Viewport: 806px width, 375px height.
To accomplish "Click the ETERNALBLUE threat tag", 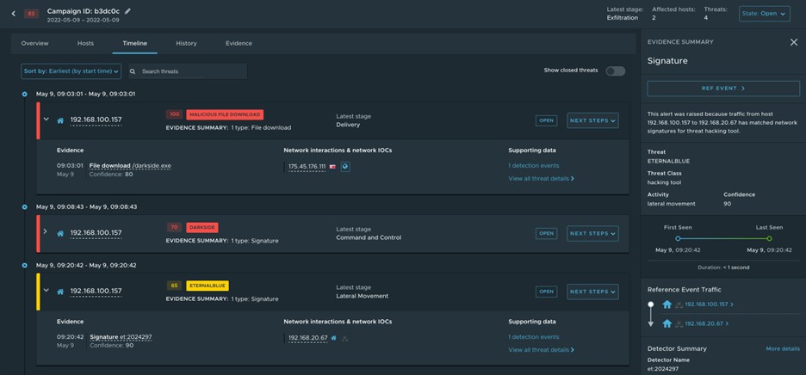I will tap(208, 286).
